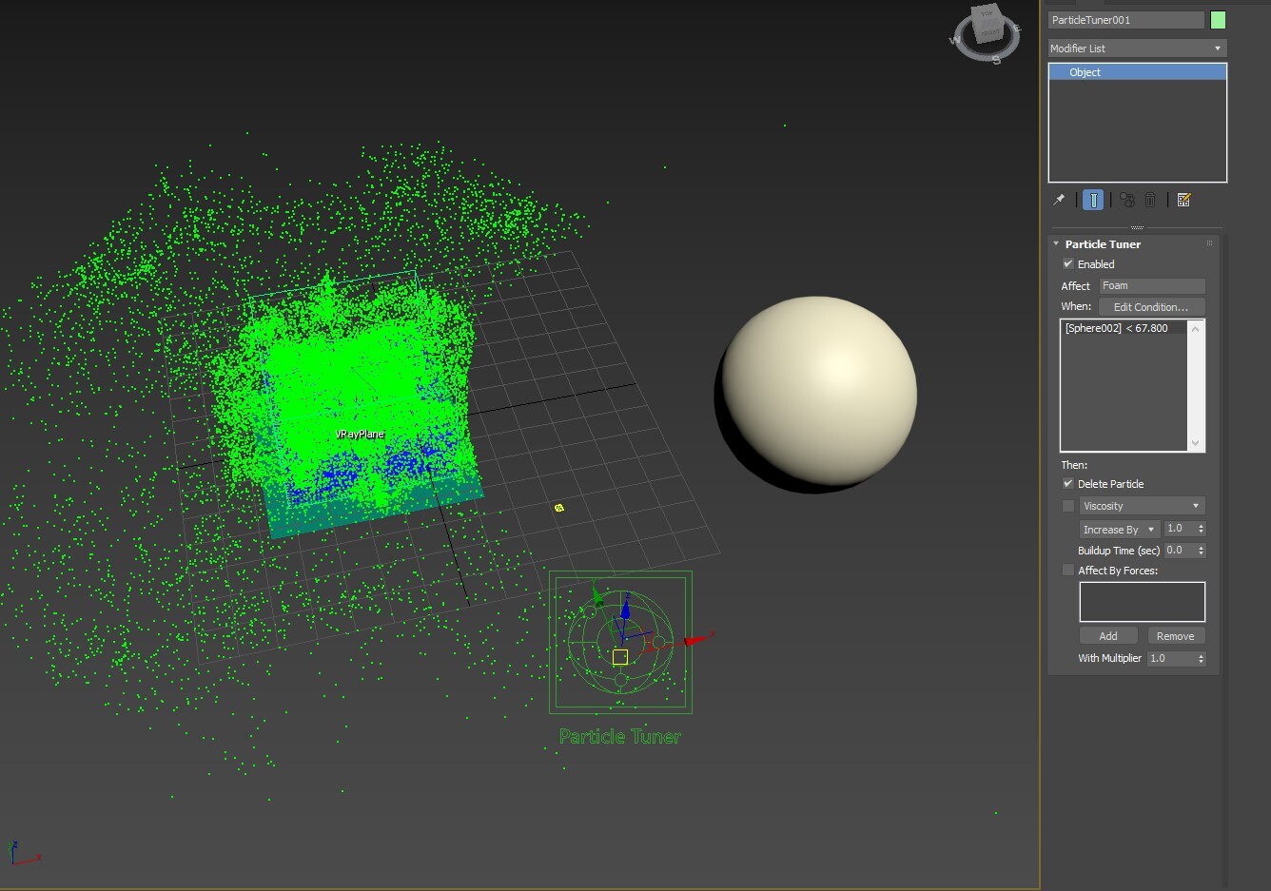The width and height of the screenshot is (1271, 891).
Task: Enable the Viscosity action checkbox
Action: (x=1068, y=506)
